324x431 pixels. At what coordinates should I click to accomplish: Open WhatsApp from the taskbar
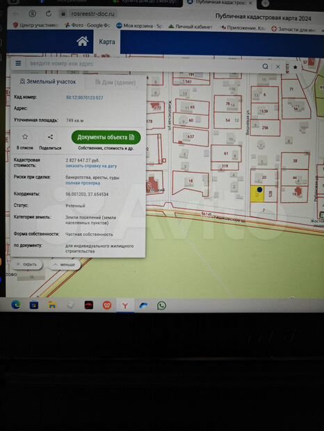click(x=161, y=305)
